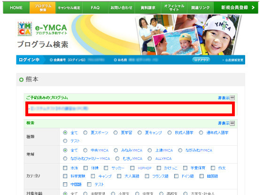This screenshot has height=195, width=263.
Task: Go to キャンセル規定 menu item
Action: click(69, 7)
